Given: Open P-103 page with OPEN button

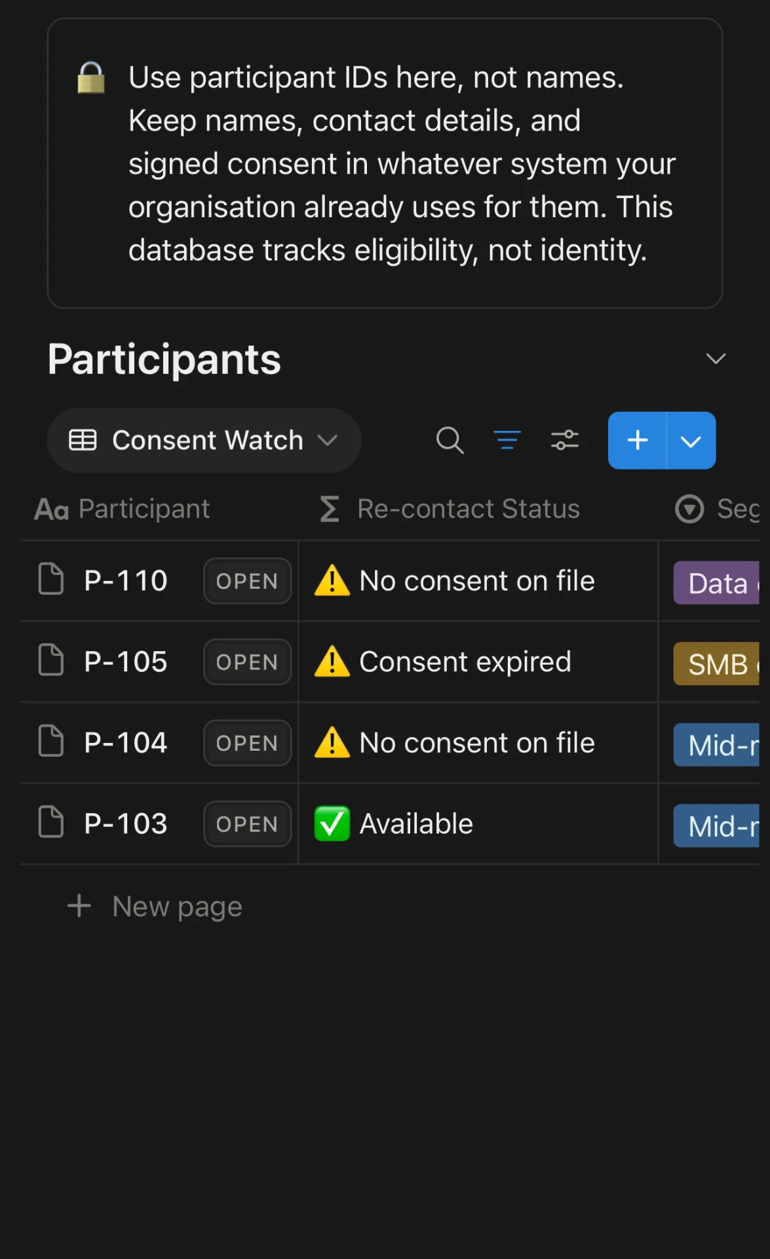Looking at the screenshot, I should tap(247, 824).
